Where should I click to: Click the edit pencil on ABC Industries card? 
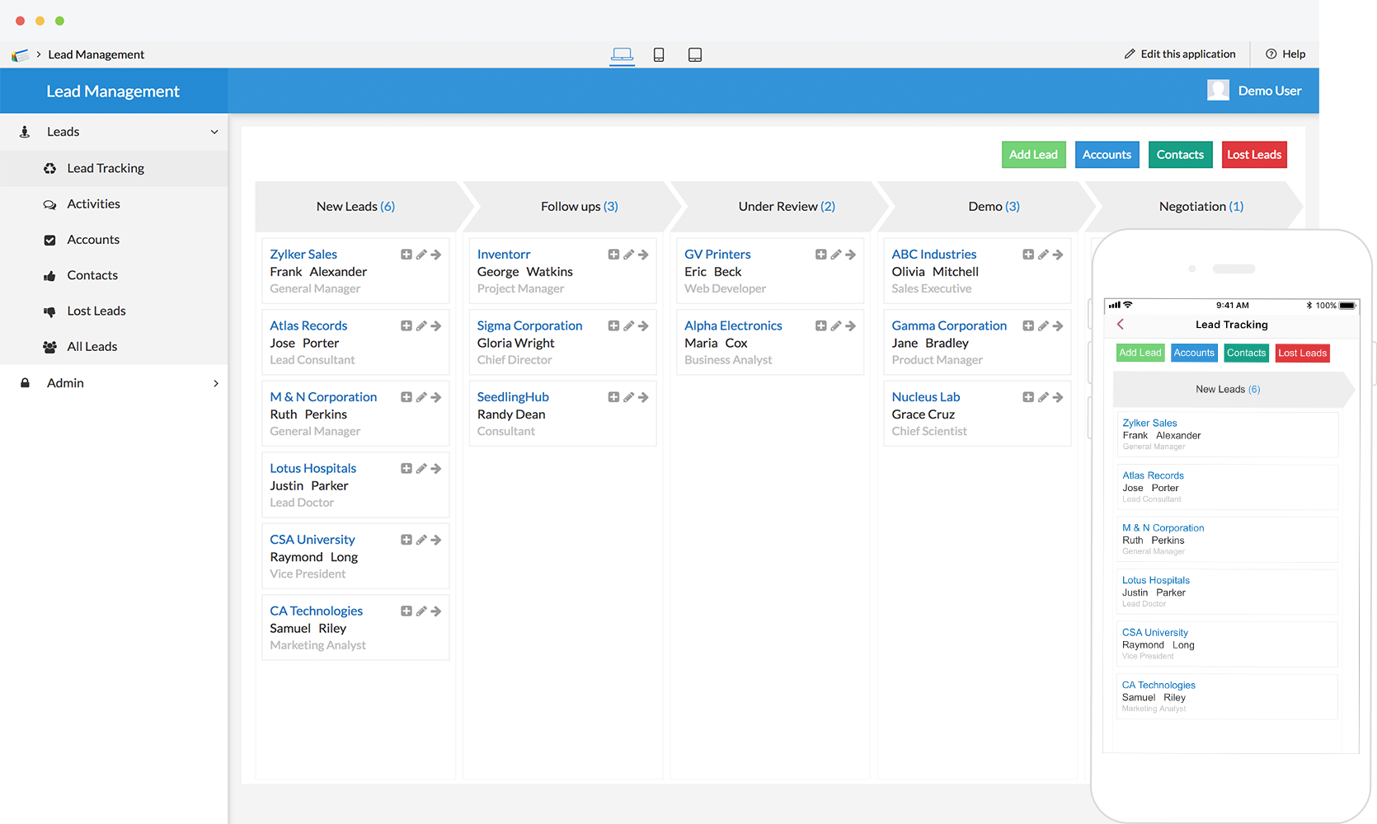pyautogui.click(x=1043, y=255)
